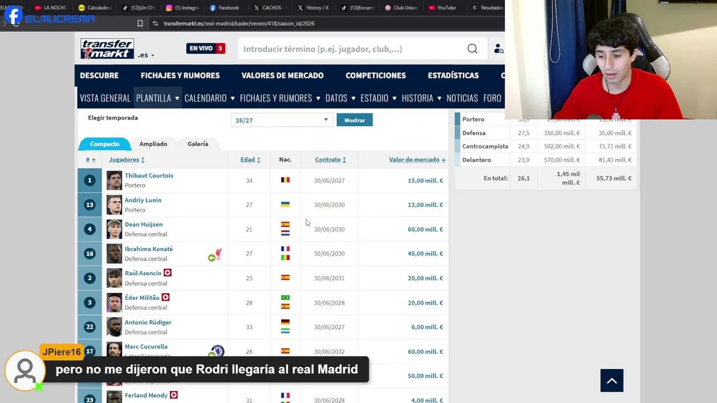Click into the search term input field

click(350, 49)
